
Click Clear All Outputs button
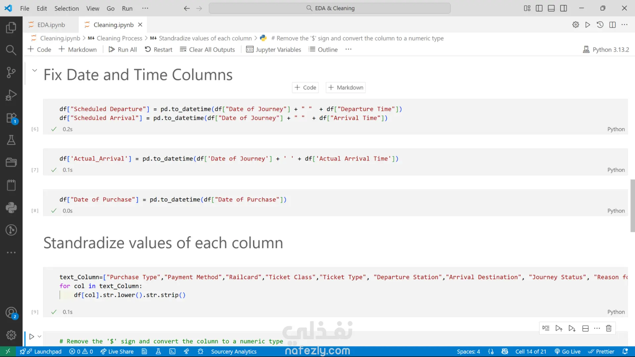[x=207, y=50]
